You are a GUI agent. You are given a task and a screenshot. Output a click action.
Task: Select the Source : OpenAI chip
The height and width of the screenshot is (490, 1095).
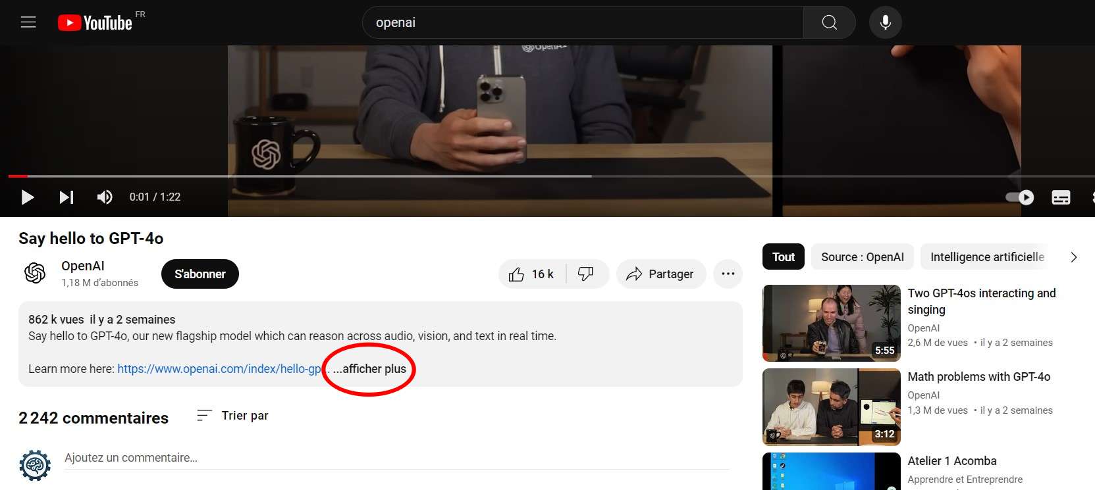[x=863, y=257]
